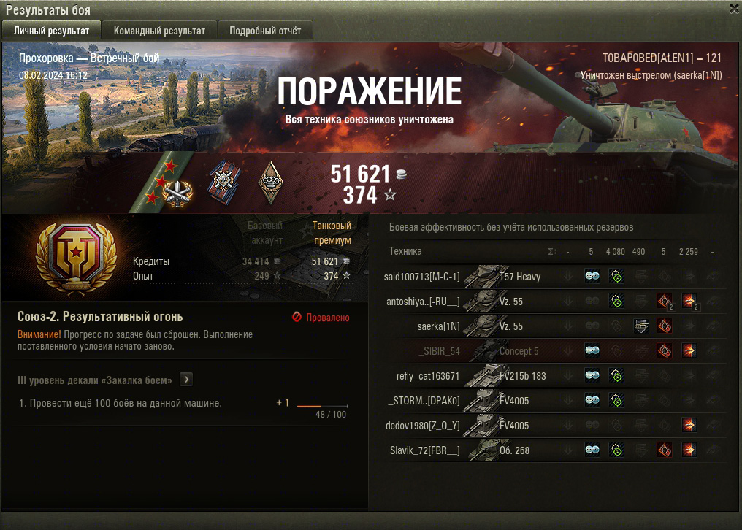Click the diamond brass-knuckles badge

point(271,183)
